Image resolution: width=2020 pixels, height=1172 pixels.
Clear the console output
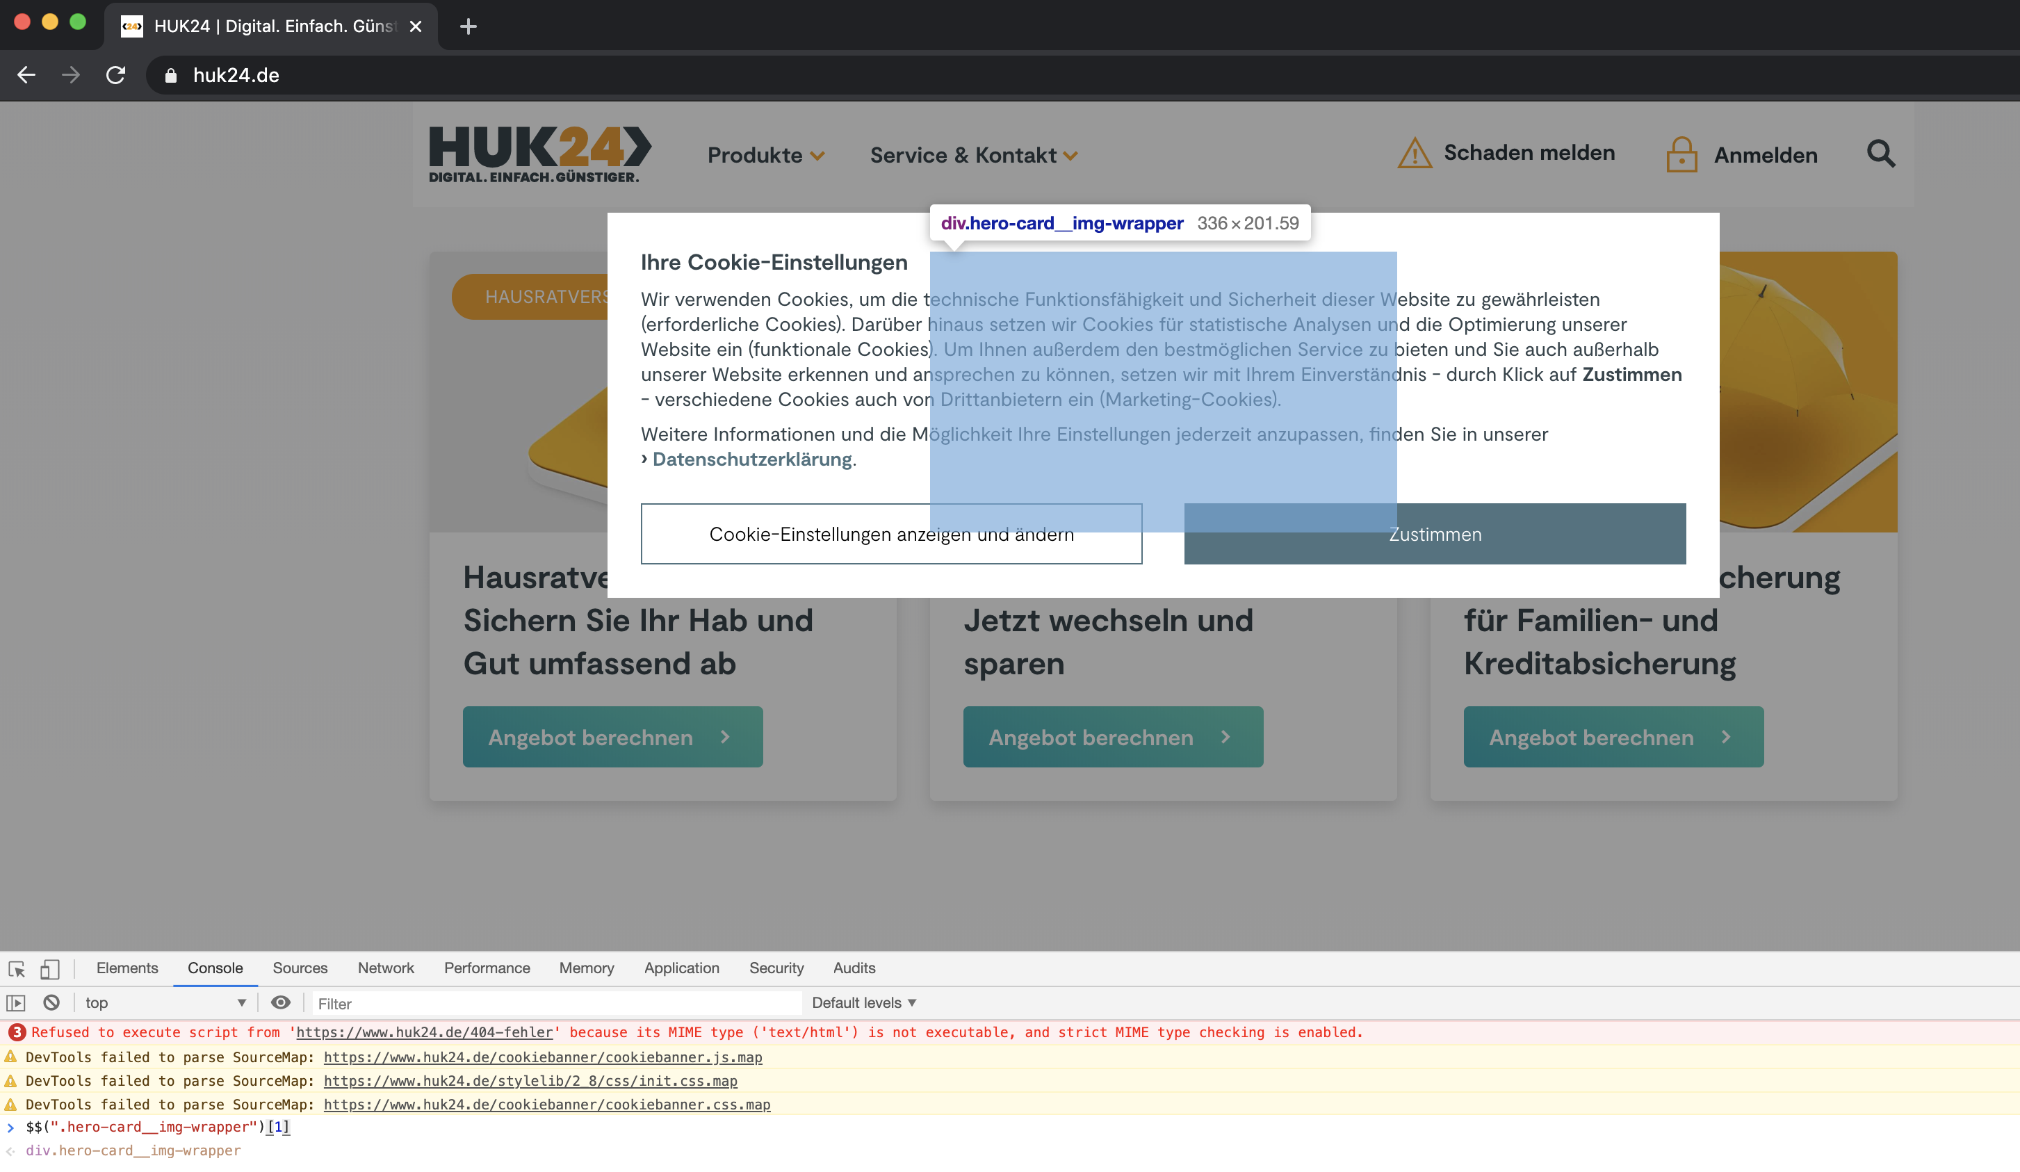51,1003
